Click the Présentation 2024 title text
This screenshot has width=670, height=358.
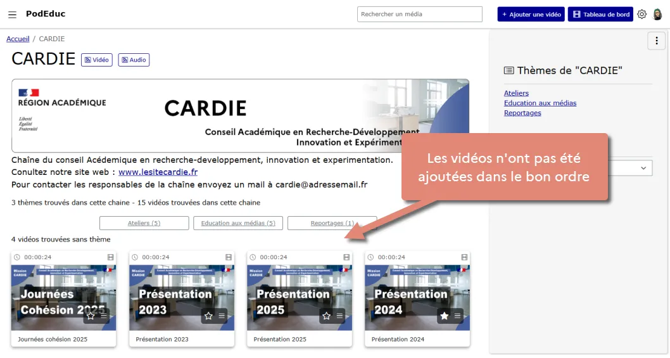[x=398, y=339]
